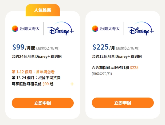Click the 合約24個月享 Disney+ 看到飽 text
The height and width of the screenshot is (125, 165).
click(x=37, y=57)
